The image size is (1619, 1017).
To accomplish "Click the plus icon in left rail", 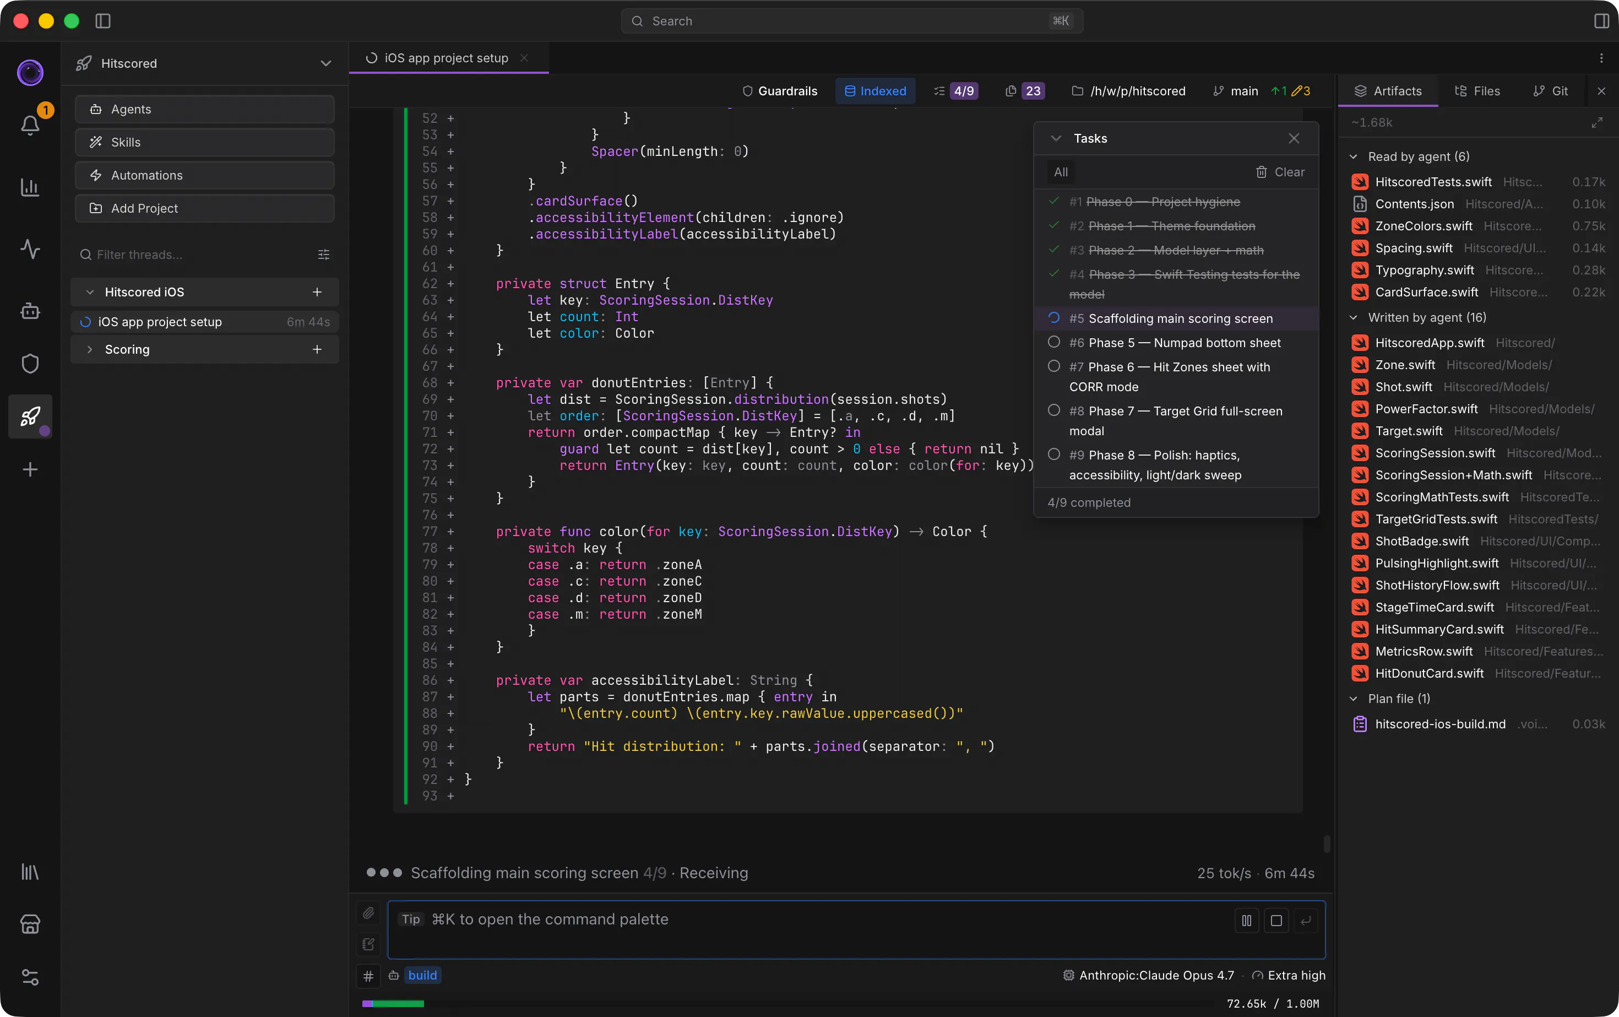I will (x=30, y=469).
